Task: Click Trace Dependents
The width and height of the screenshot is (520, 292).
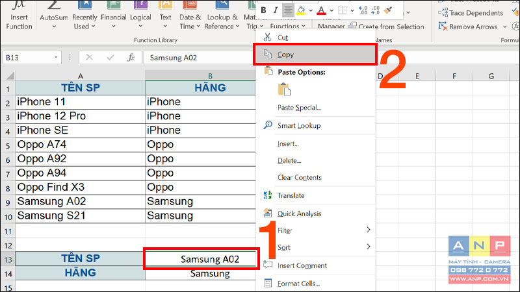Action: point(470,13)
